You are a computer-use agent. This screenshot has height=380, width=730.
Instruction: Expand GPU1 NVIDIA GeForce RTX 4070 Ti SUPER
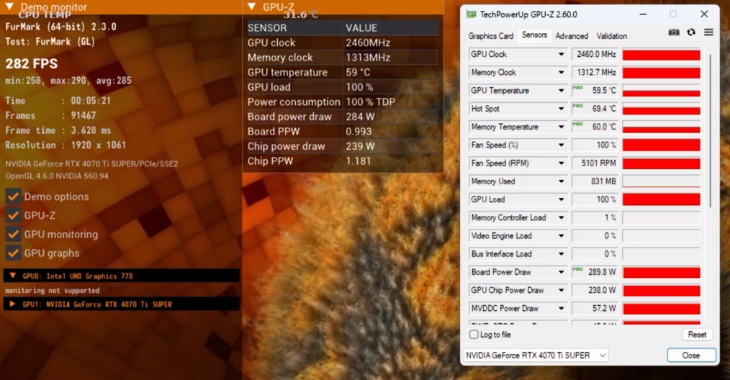point(12,304)
